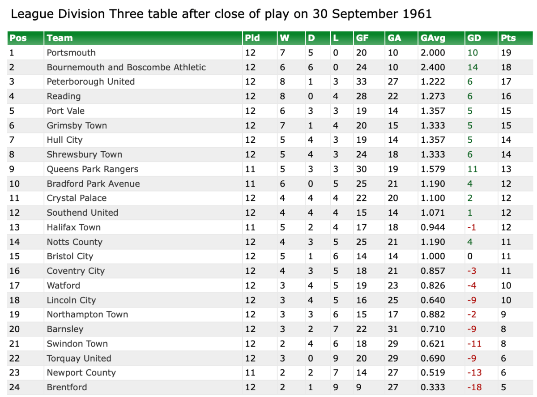Viewport: 537px width, 397px height.
Task: Sort table by Pts header
Action: [x=508, y=38]
